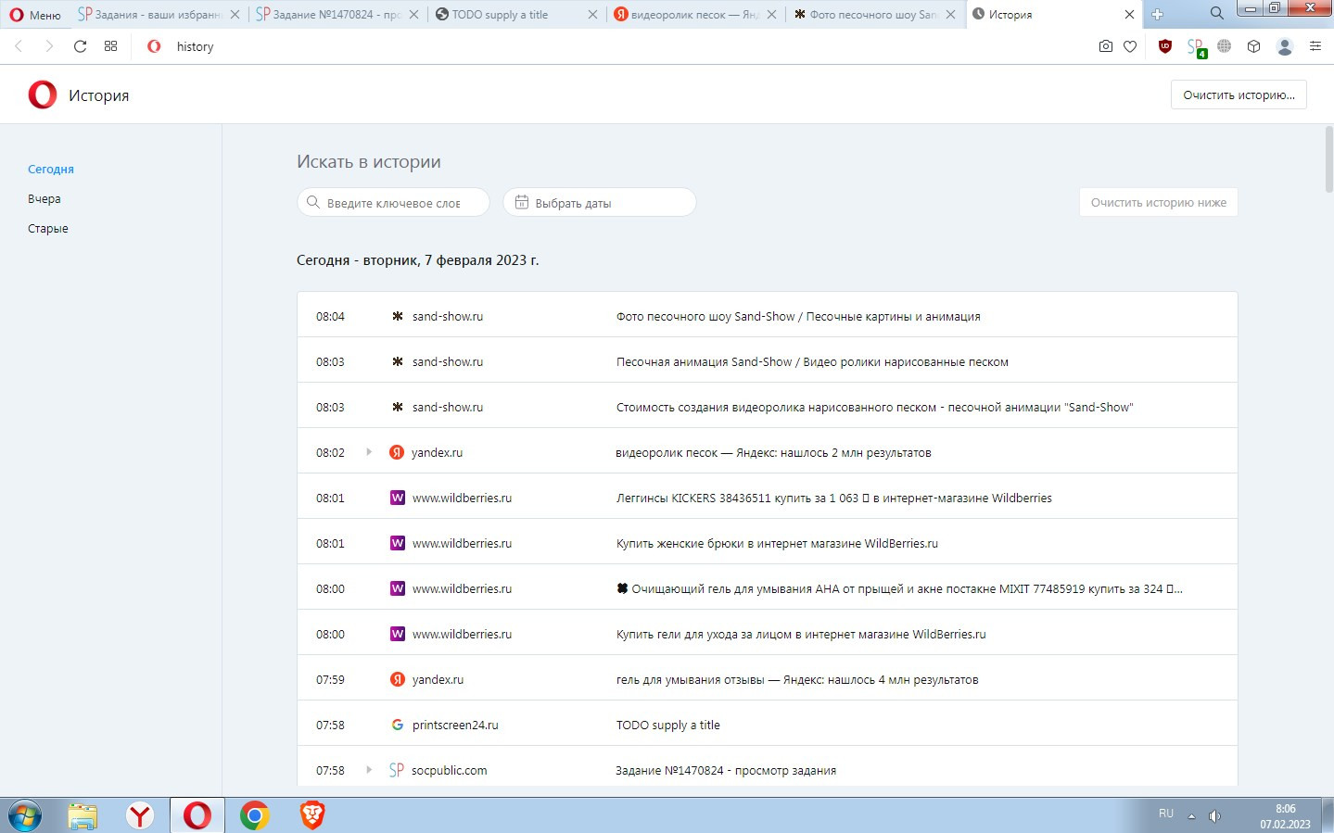Click the Wildberries favicon at 08:01 Леггинсы row
Screen dimensions: 1334x833
pos(398,498)
